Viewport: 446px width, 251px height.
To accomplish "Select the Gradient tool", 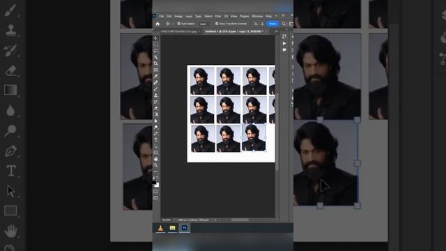I will point(155,114).
